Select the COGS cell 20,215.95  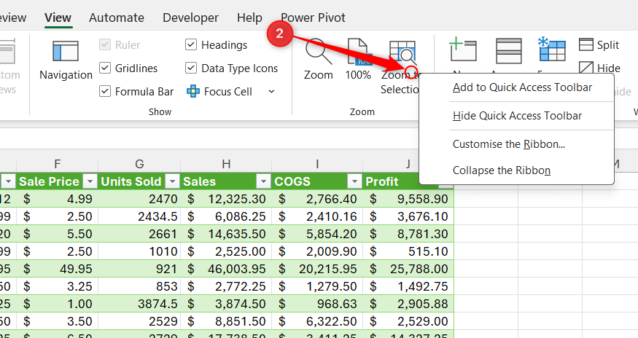317,269
